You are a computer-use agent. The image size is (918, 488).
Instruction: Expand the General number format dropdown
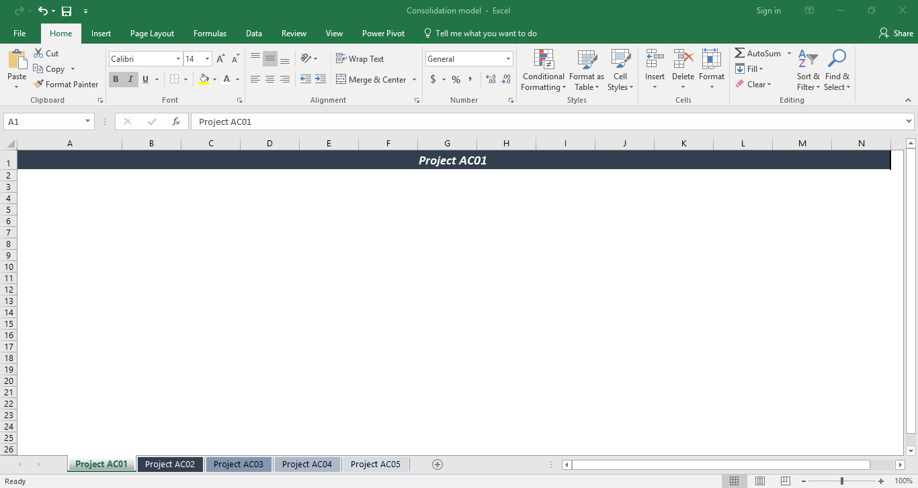pos(507,59)
